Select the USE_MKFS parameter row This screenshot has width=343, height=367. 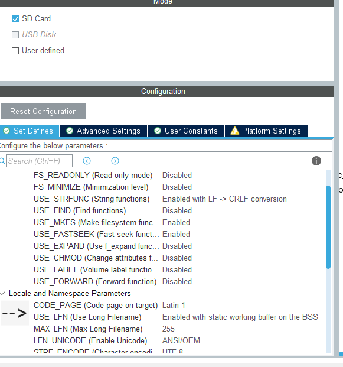point(97,223)
